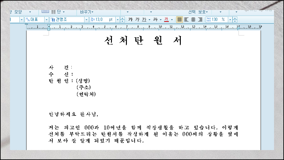Viewport: 284px width, 160px height.
Task: Click the multi-column icon beside 단
Action: (x=53, y=12)
